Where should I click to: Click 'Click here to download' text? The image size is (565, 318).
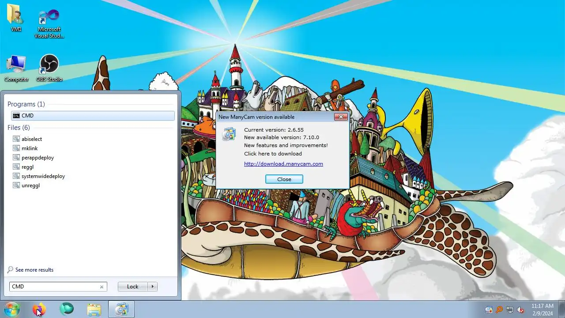pyautogui.click(x=273, y=154)
